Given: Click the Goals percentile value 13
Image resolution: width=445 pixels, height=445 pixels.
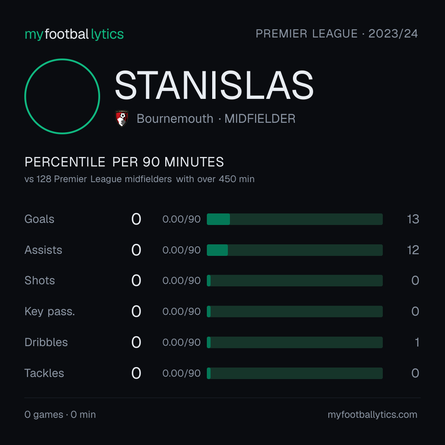Looking at the screenshot, I should pos(413,219).
